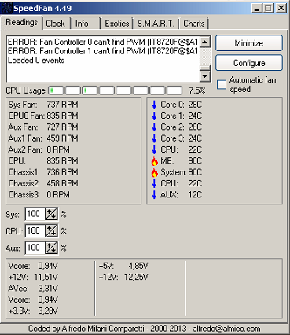
Task: Click the +12V 11,51V voltage reading
Action: tap(33, 277)
